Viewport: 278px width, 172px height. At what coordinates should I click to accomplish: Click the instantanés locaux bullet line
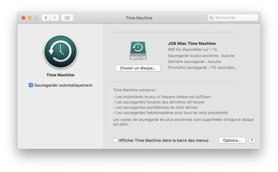[162, 97]
